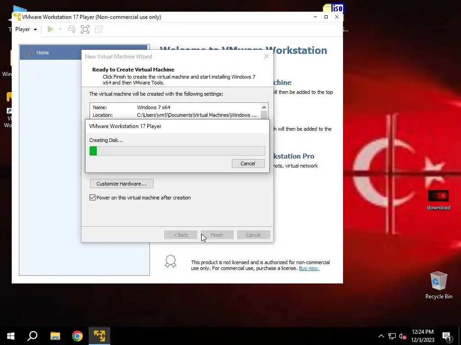Open taskbar Search magnifier
The height and width of the screenshot is (345, 461).
coord(32,336)
